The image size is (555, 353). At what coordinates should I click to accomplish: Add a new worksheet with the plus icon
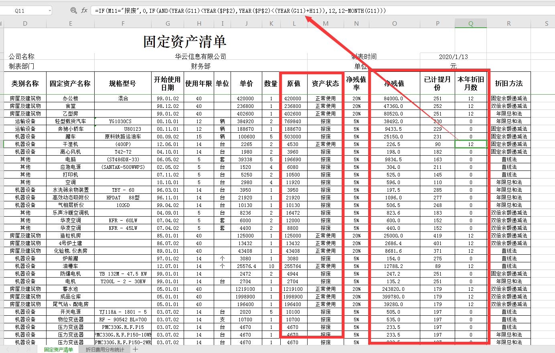point(136,350)
